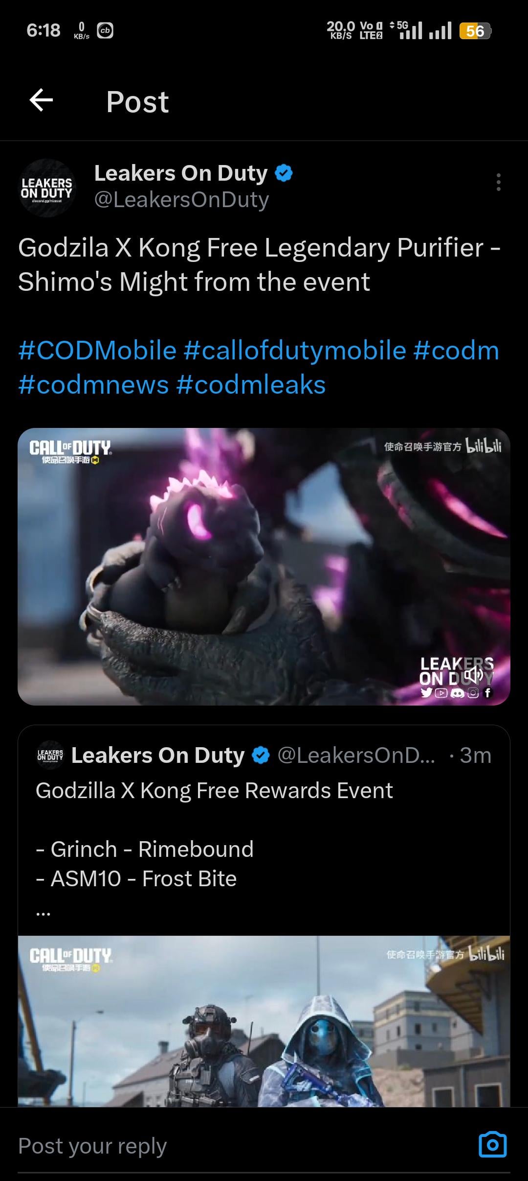Tap the #CODMobile hashtag
528x1181 pixels.
click(x=97, y=351)
